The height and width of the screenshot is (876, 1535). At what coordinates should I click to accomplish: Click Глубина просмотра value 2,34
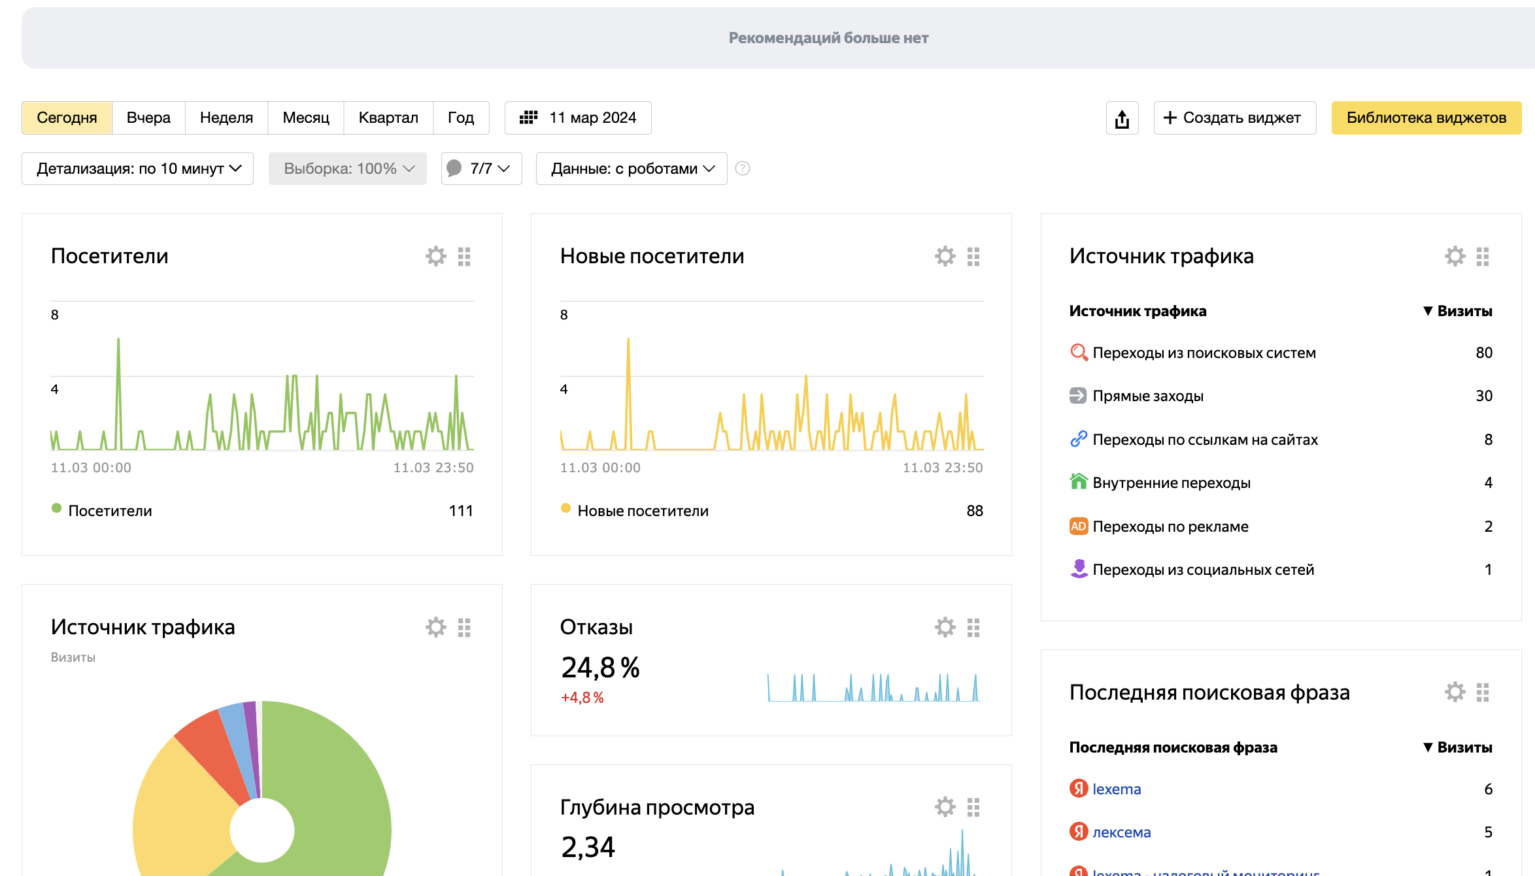click(x=588, y=847)
